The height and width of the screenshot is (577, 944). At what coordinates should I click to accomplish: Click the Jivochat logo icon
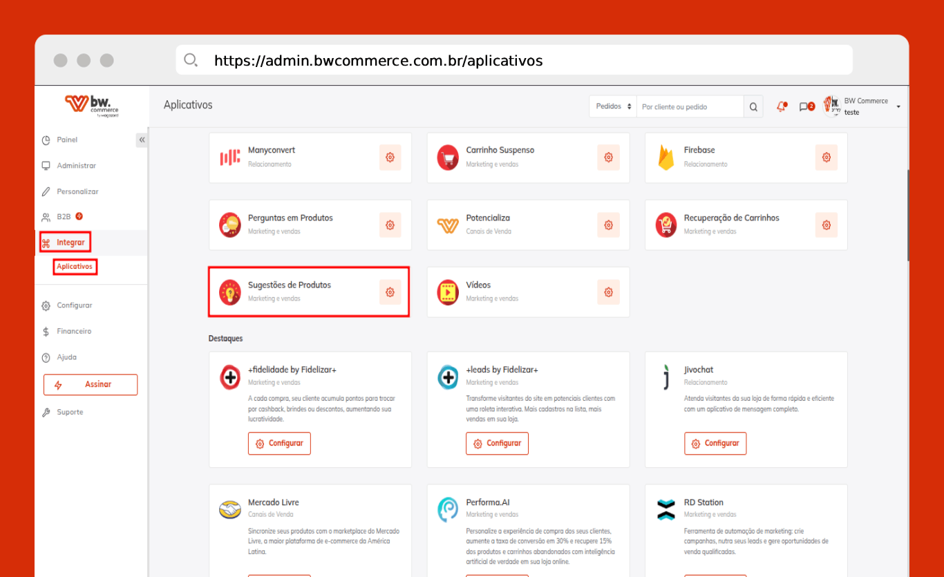click(x=666, y=377)
